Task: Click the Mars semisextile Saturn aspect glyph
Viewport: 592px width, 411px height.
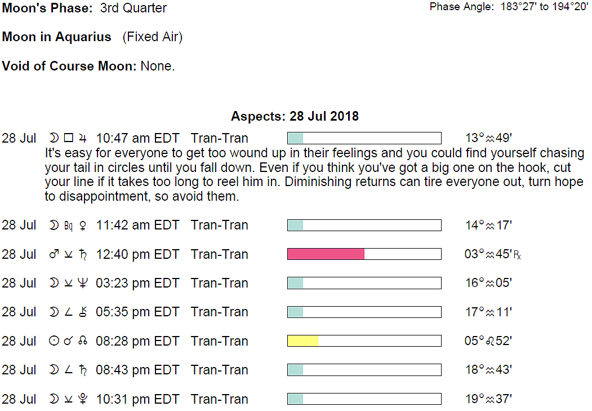Action: coord(69,255)
